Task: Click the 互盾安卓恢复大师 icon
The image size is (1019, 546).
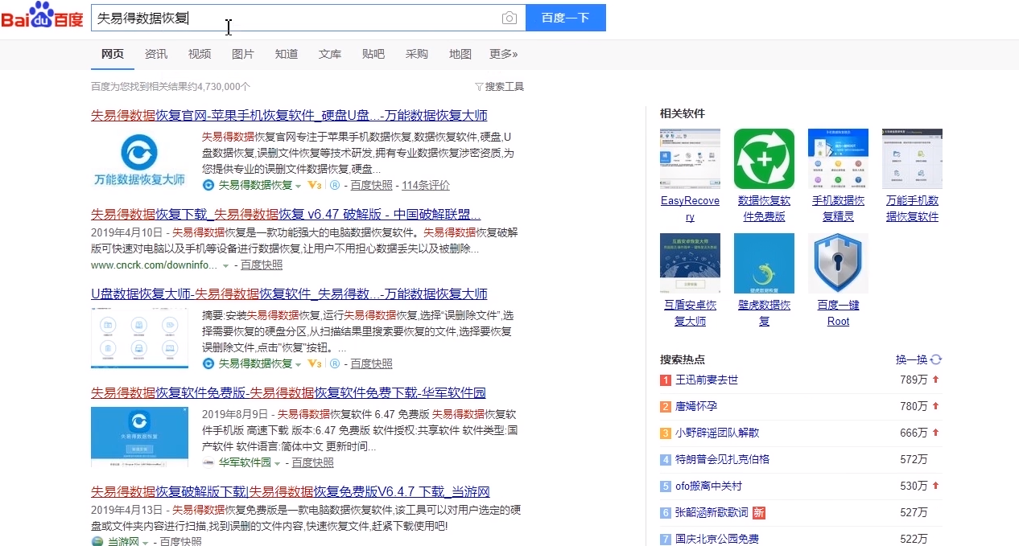Action: click(x=690, y=264)
